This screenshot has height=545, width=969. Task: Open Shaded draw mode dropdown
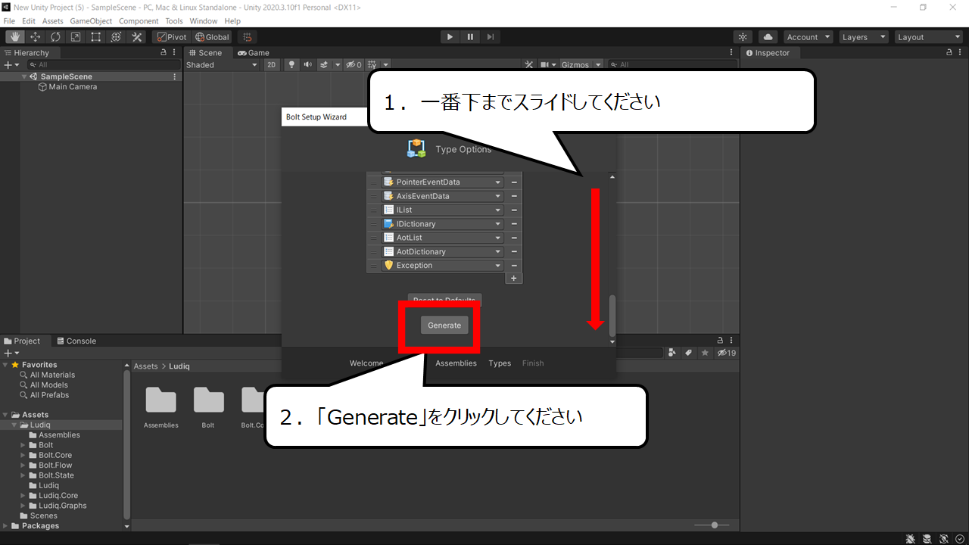pyautogui.click(x=222, y=65)
